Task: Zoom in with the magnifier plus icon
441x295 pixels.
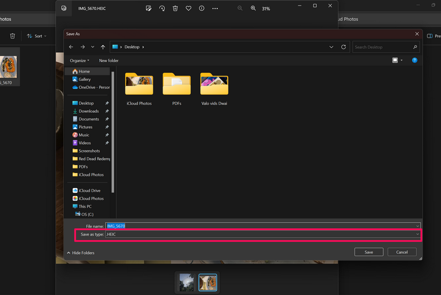Action: [253, 8]
